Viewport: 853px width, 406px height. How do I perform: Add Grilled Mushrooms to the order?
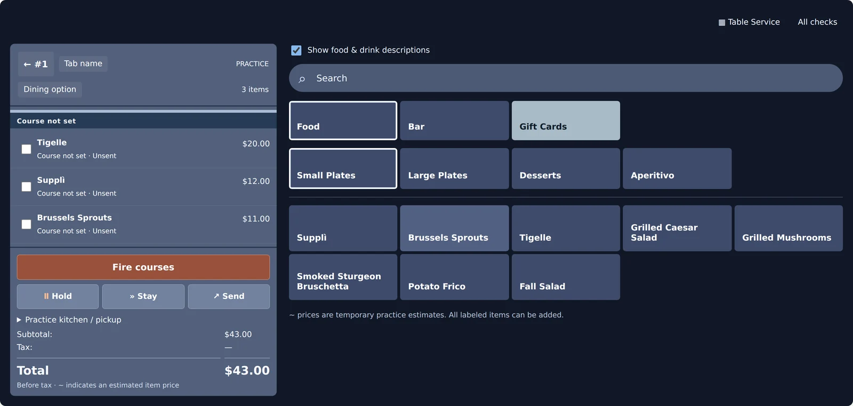tap(788, 228)
